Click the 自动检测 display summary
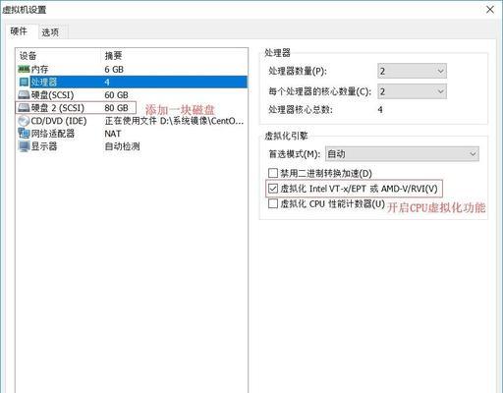The image size is (503, 393). (x=122, y=146)
